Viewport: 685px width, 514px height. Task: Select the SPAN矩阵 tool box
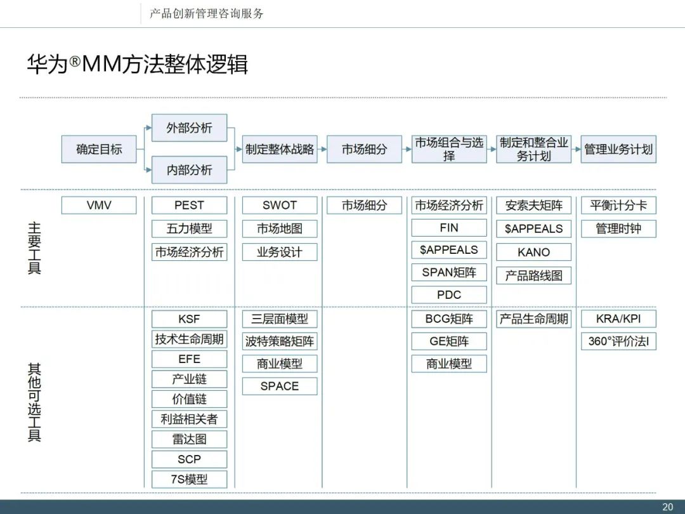coord(449,272)
